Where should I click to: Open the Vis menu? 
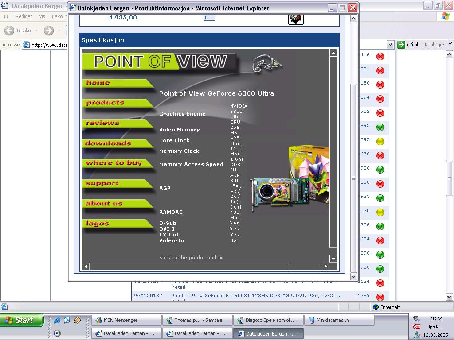[x=42, y=16]
